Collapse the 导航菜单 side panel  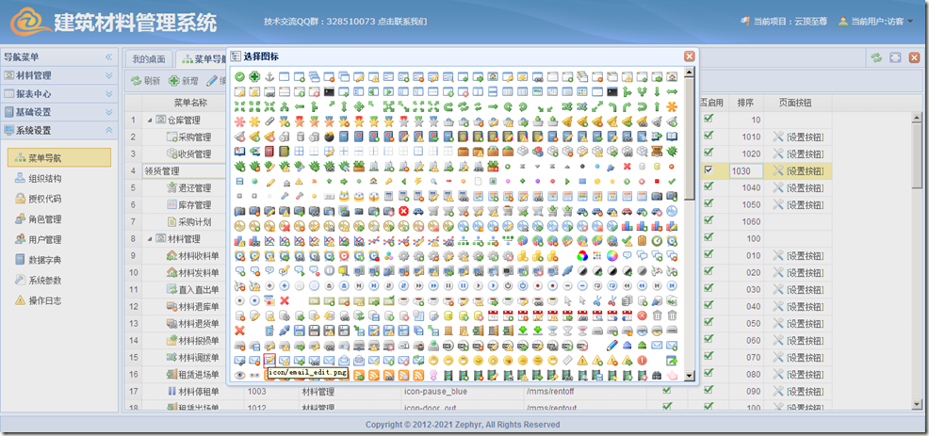click(x=109, y=57)
